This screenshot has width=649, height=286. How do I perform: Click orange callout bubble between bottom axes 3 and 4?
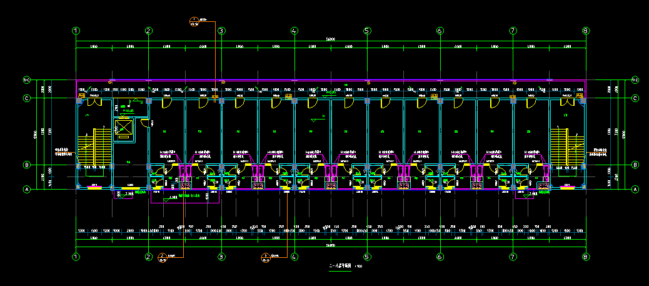point(264,256)
